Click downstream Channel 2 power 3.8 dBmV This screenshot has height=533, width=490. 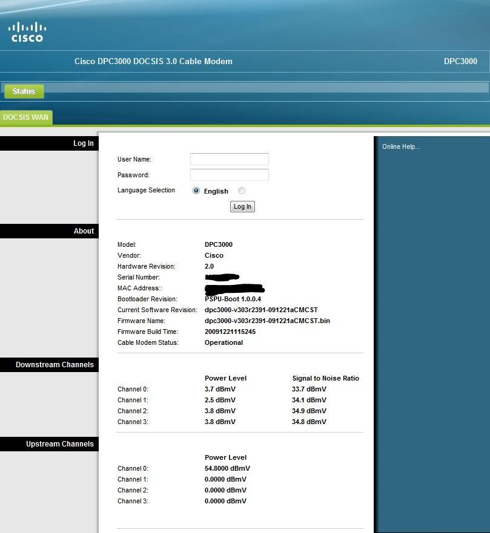pos(220,411)
